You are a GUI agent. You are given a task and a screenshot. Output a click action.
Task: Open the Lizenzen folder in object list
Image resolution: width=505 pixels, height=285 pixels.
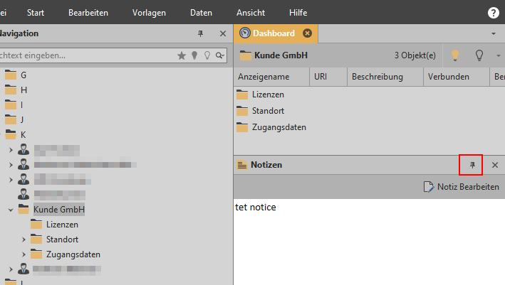[x=268, y=95]
